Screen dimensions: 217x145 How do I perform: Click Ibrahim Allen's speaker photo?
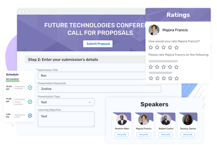pyautogui.click(x=122, y=120)
